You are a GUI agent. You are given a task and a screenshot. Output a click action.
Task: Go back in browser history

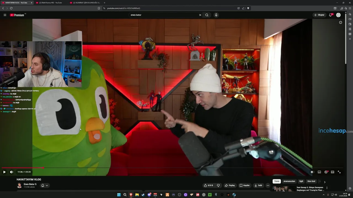tap(3, 8)
